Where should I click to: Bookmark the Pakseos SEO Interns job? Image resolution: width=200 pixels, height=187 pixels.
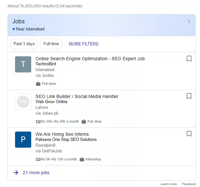(x=189, y=134)
